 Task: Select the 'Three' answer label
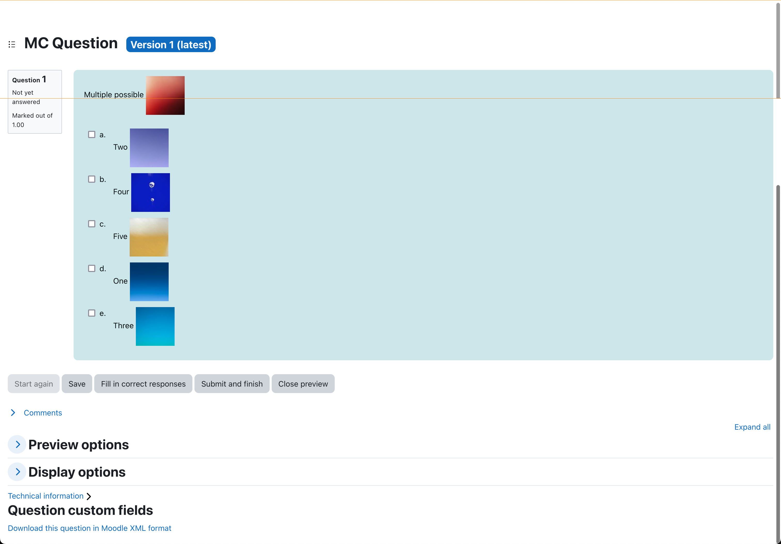click(x=123, y=325)
